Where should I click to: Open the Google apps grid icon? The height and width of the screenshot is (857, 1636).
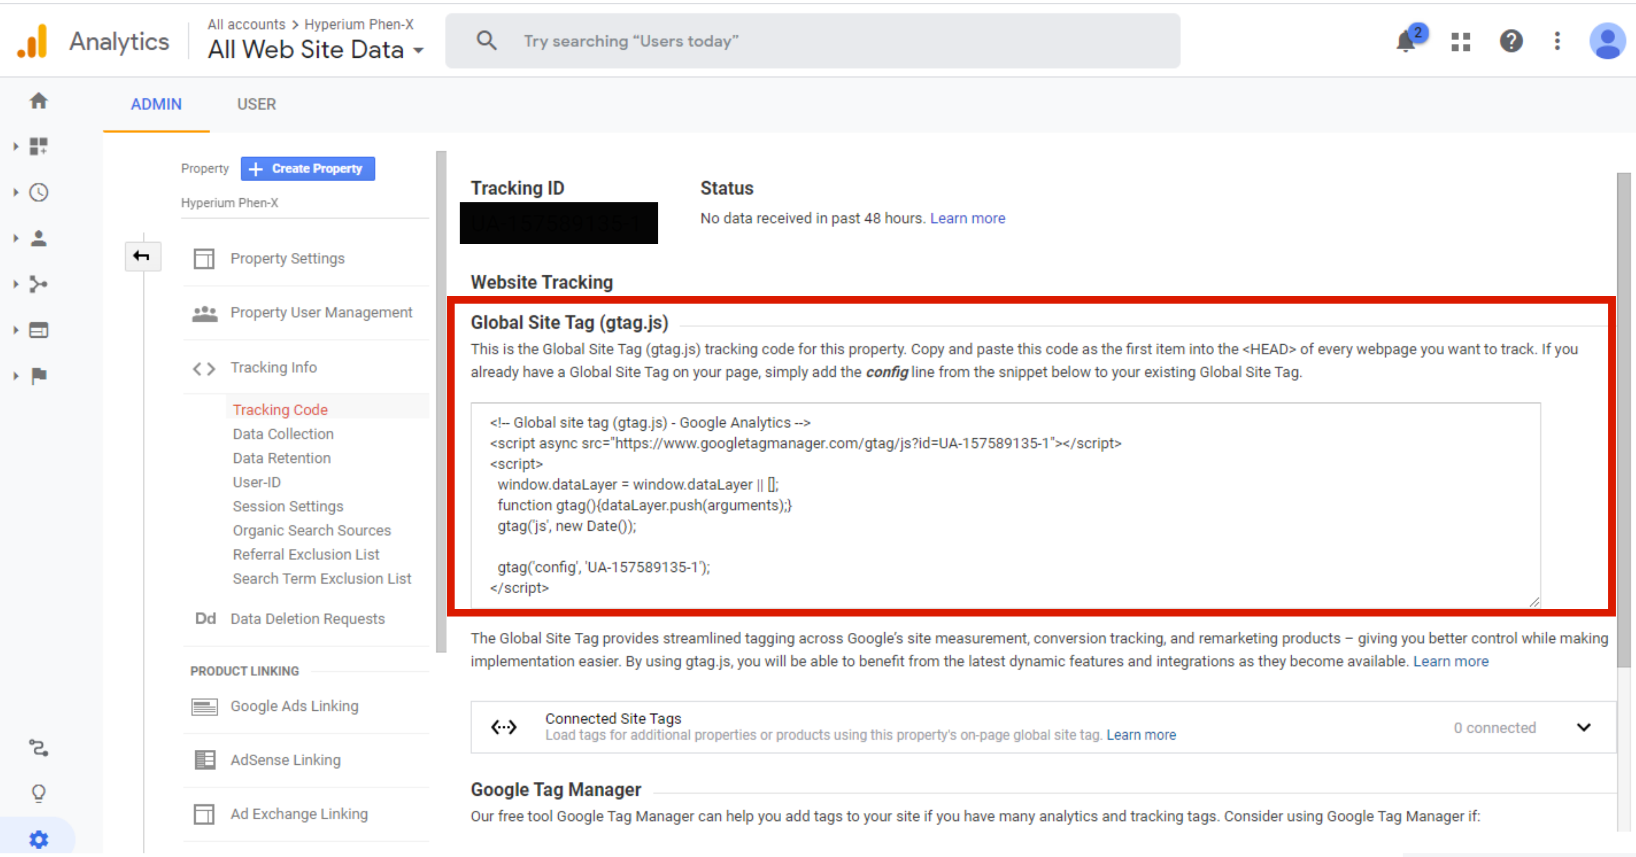coord(1460,42)
